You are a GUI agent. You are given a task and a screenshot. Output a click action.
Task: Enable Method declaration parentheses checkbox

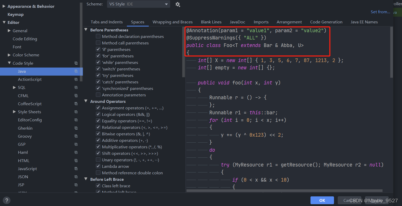click(x=98, y=36)
